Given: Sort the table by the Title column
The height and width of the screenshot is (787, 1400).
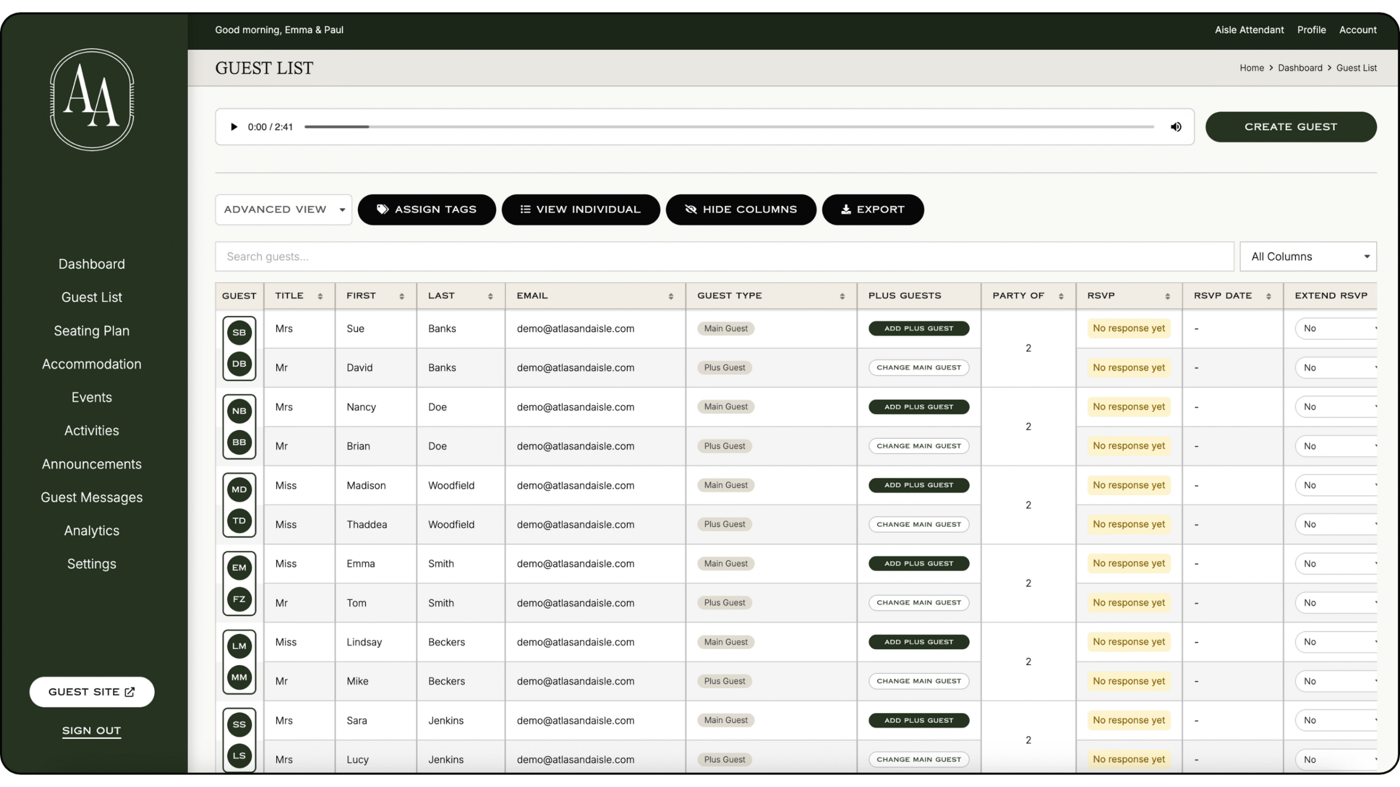Looking at the screenshot, I should tap(320, 296).
